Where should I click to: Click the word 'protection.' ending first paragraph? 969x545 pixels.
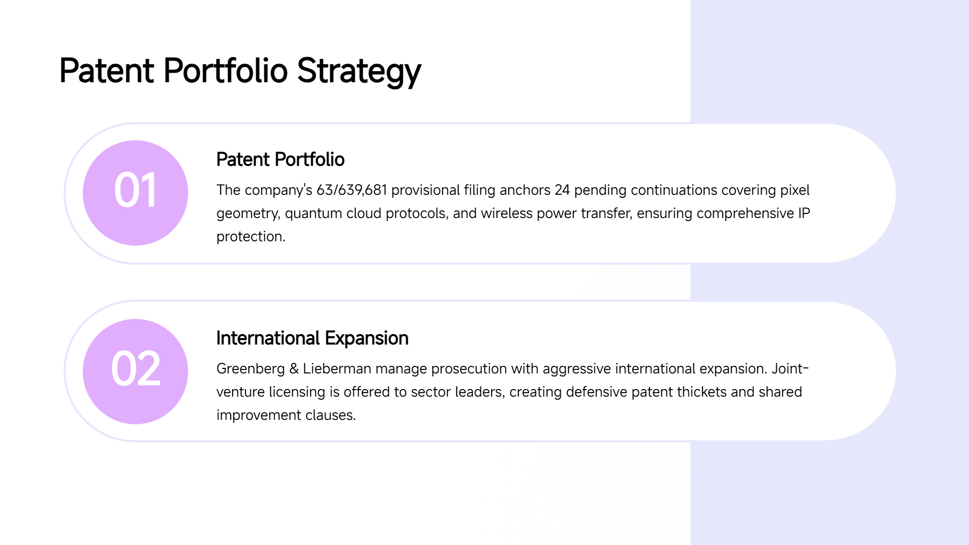tap(251, 237)
